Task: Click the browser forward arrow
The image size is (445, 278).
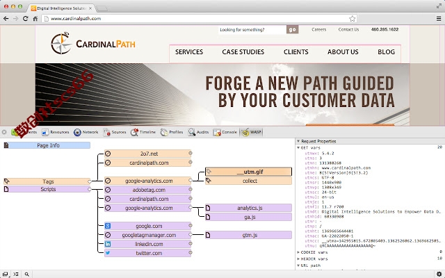Action: (x=15, y=19)
